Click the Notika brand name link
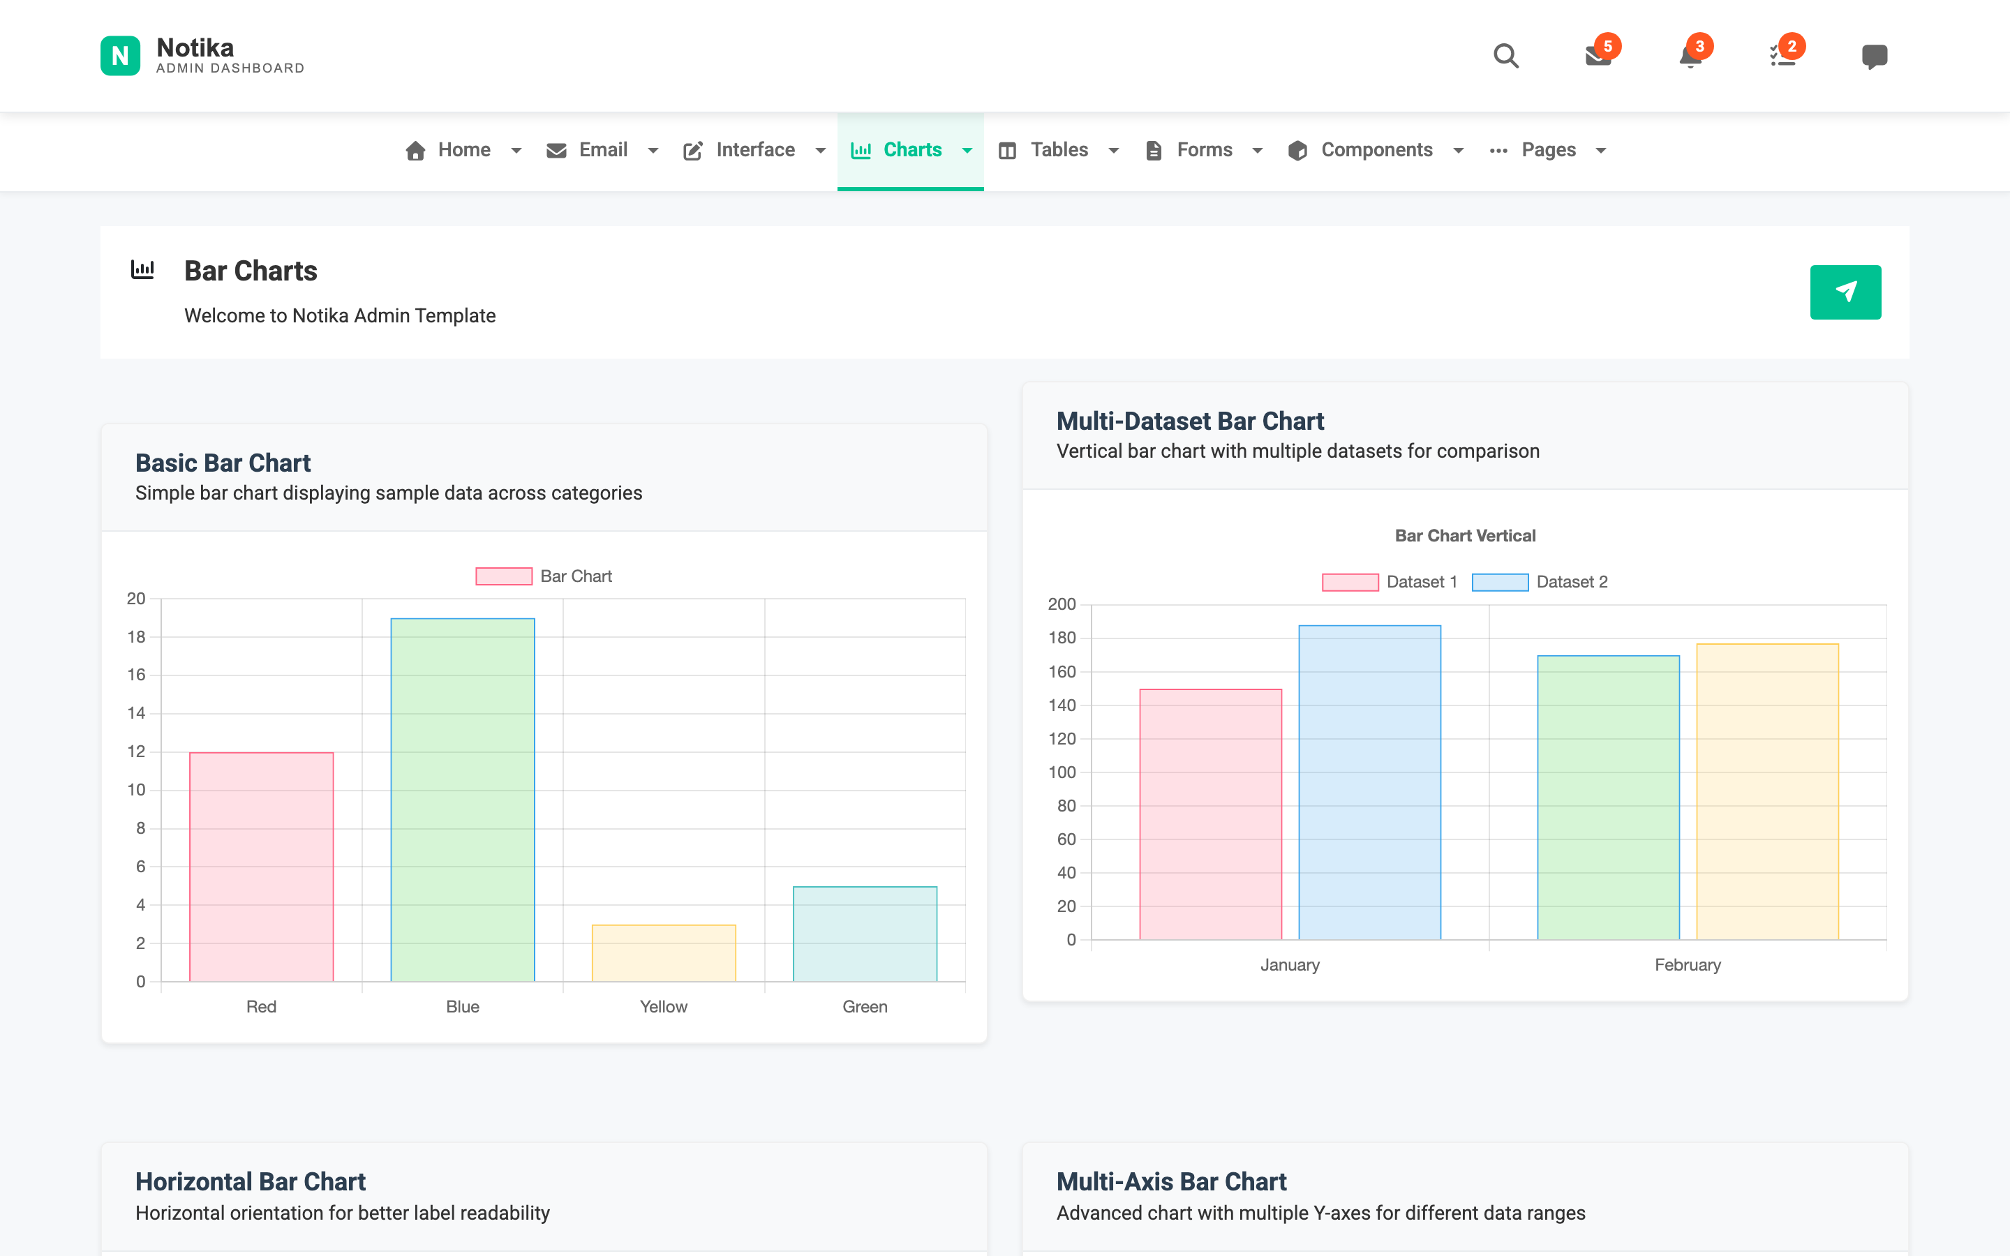Viewport: 2010px width, 1256px height. 195,47
